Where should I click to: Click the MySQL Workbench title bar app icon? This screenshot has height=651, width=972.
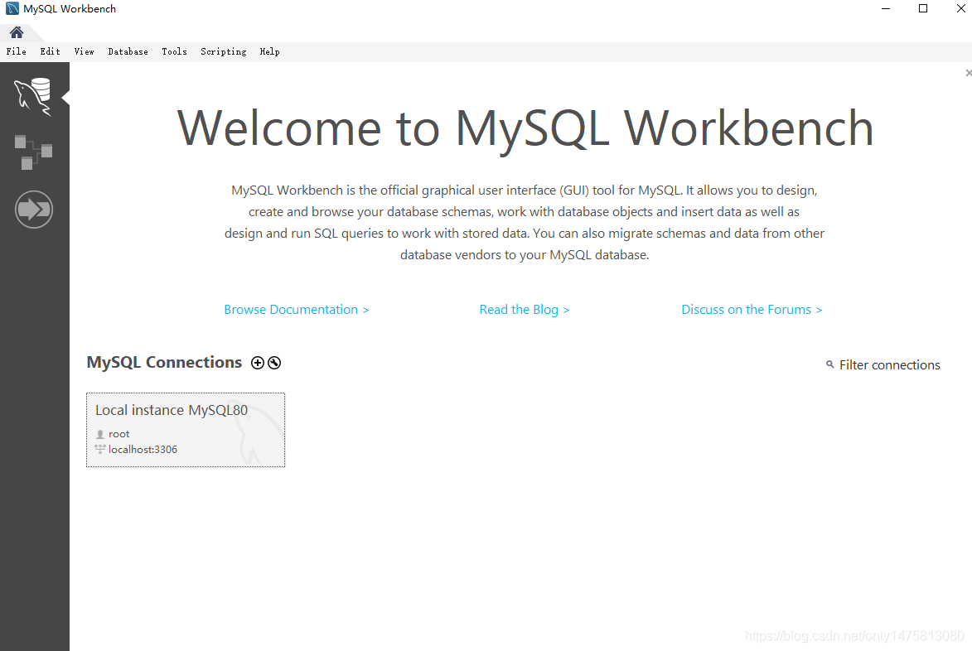point(12,8)
